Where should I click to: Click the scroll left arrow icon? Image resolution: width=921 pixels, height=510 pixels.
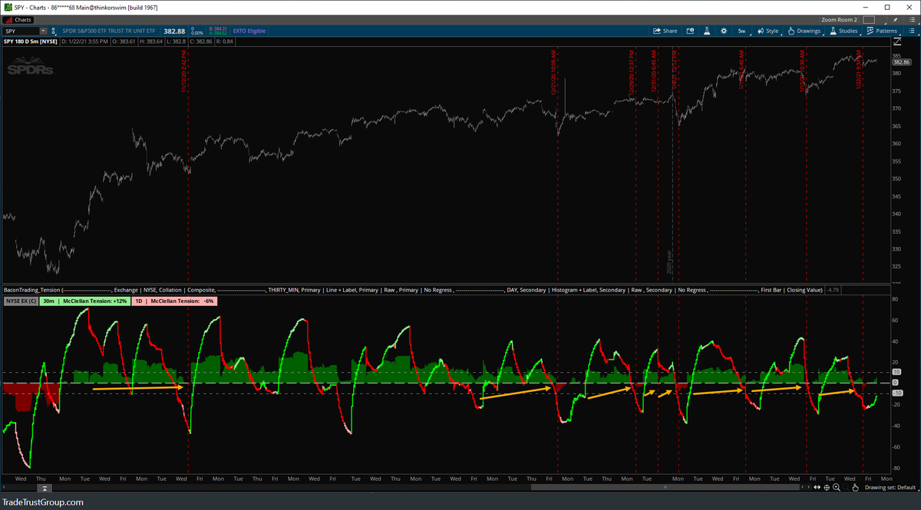click(x=802, y=487)
